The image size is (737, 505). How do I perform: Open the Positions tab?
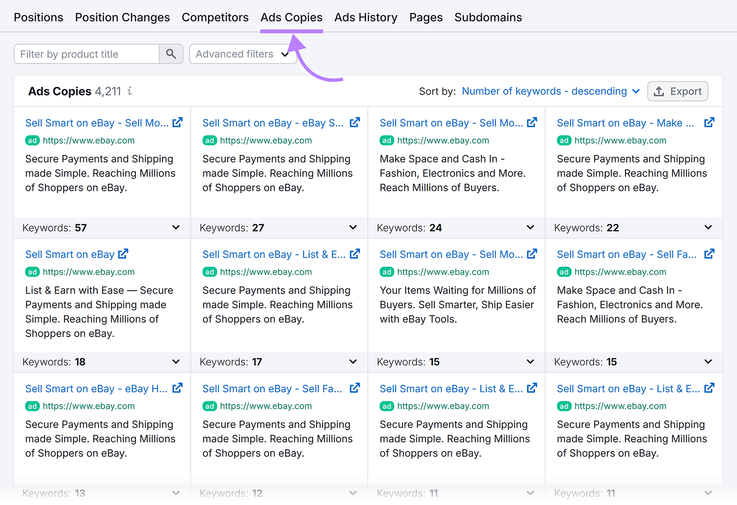coord(39,17)
